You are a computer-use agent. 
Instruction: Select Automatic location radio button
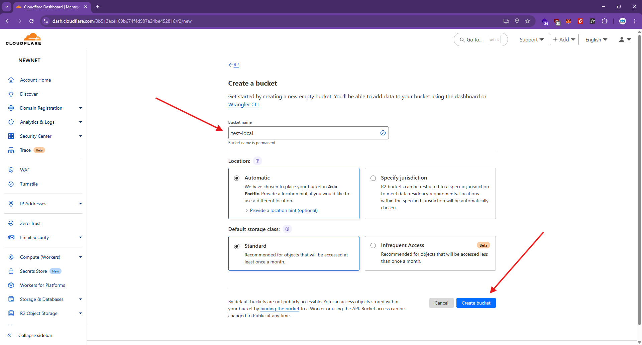point(237,178)
